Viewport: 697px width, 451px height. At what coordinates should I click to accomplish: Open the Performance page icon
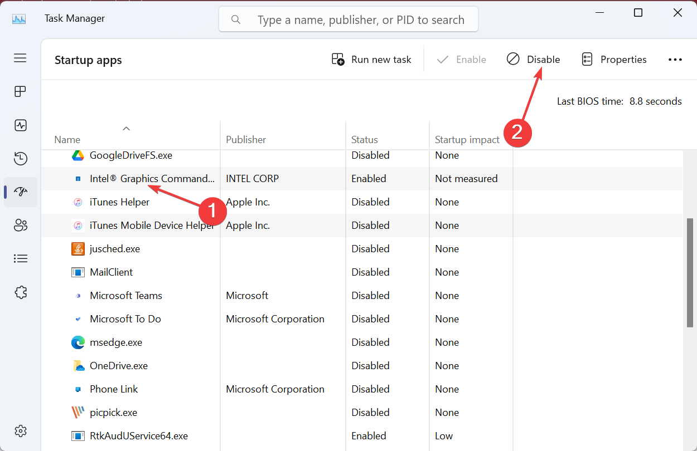click(x=21, y=125)
